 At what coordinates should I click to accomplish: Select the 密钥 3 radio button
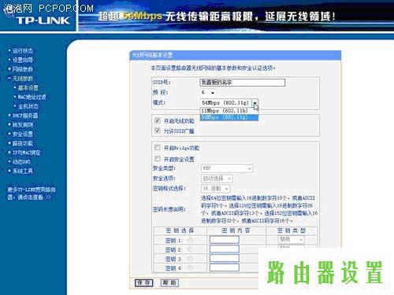point(190,259)
